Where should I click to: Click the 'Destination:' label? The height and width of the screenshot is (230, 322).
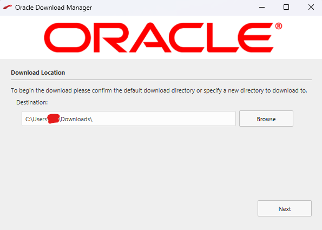click(x=32, y=102)
